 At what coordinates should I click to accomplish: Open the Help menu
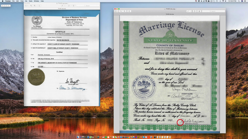[42, 1]
